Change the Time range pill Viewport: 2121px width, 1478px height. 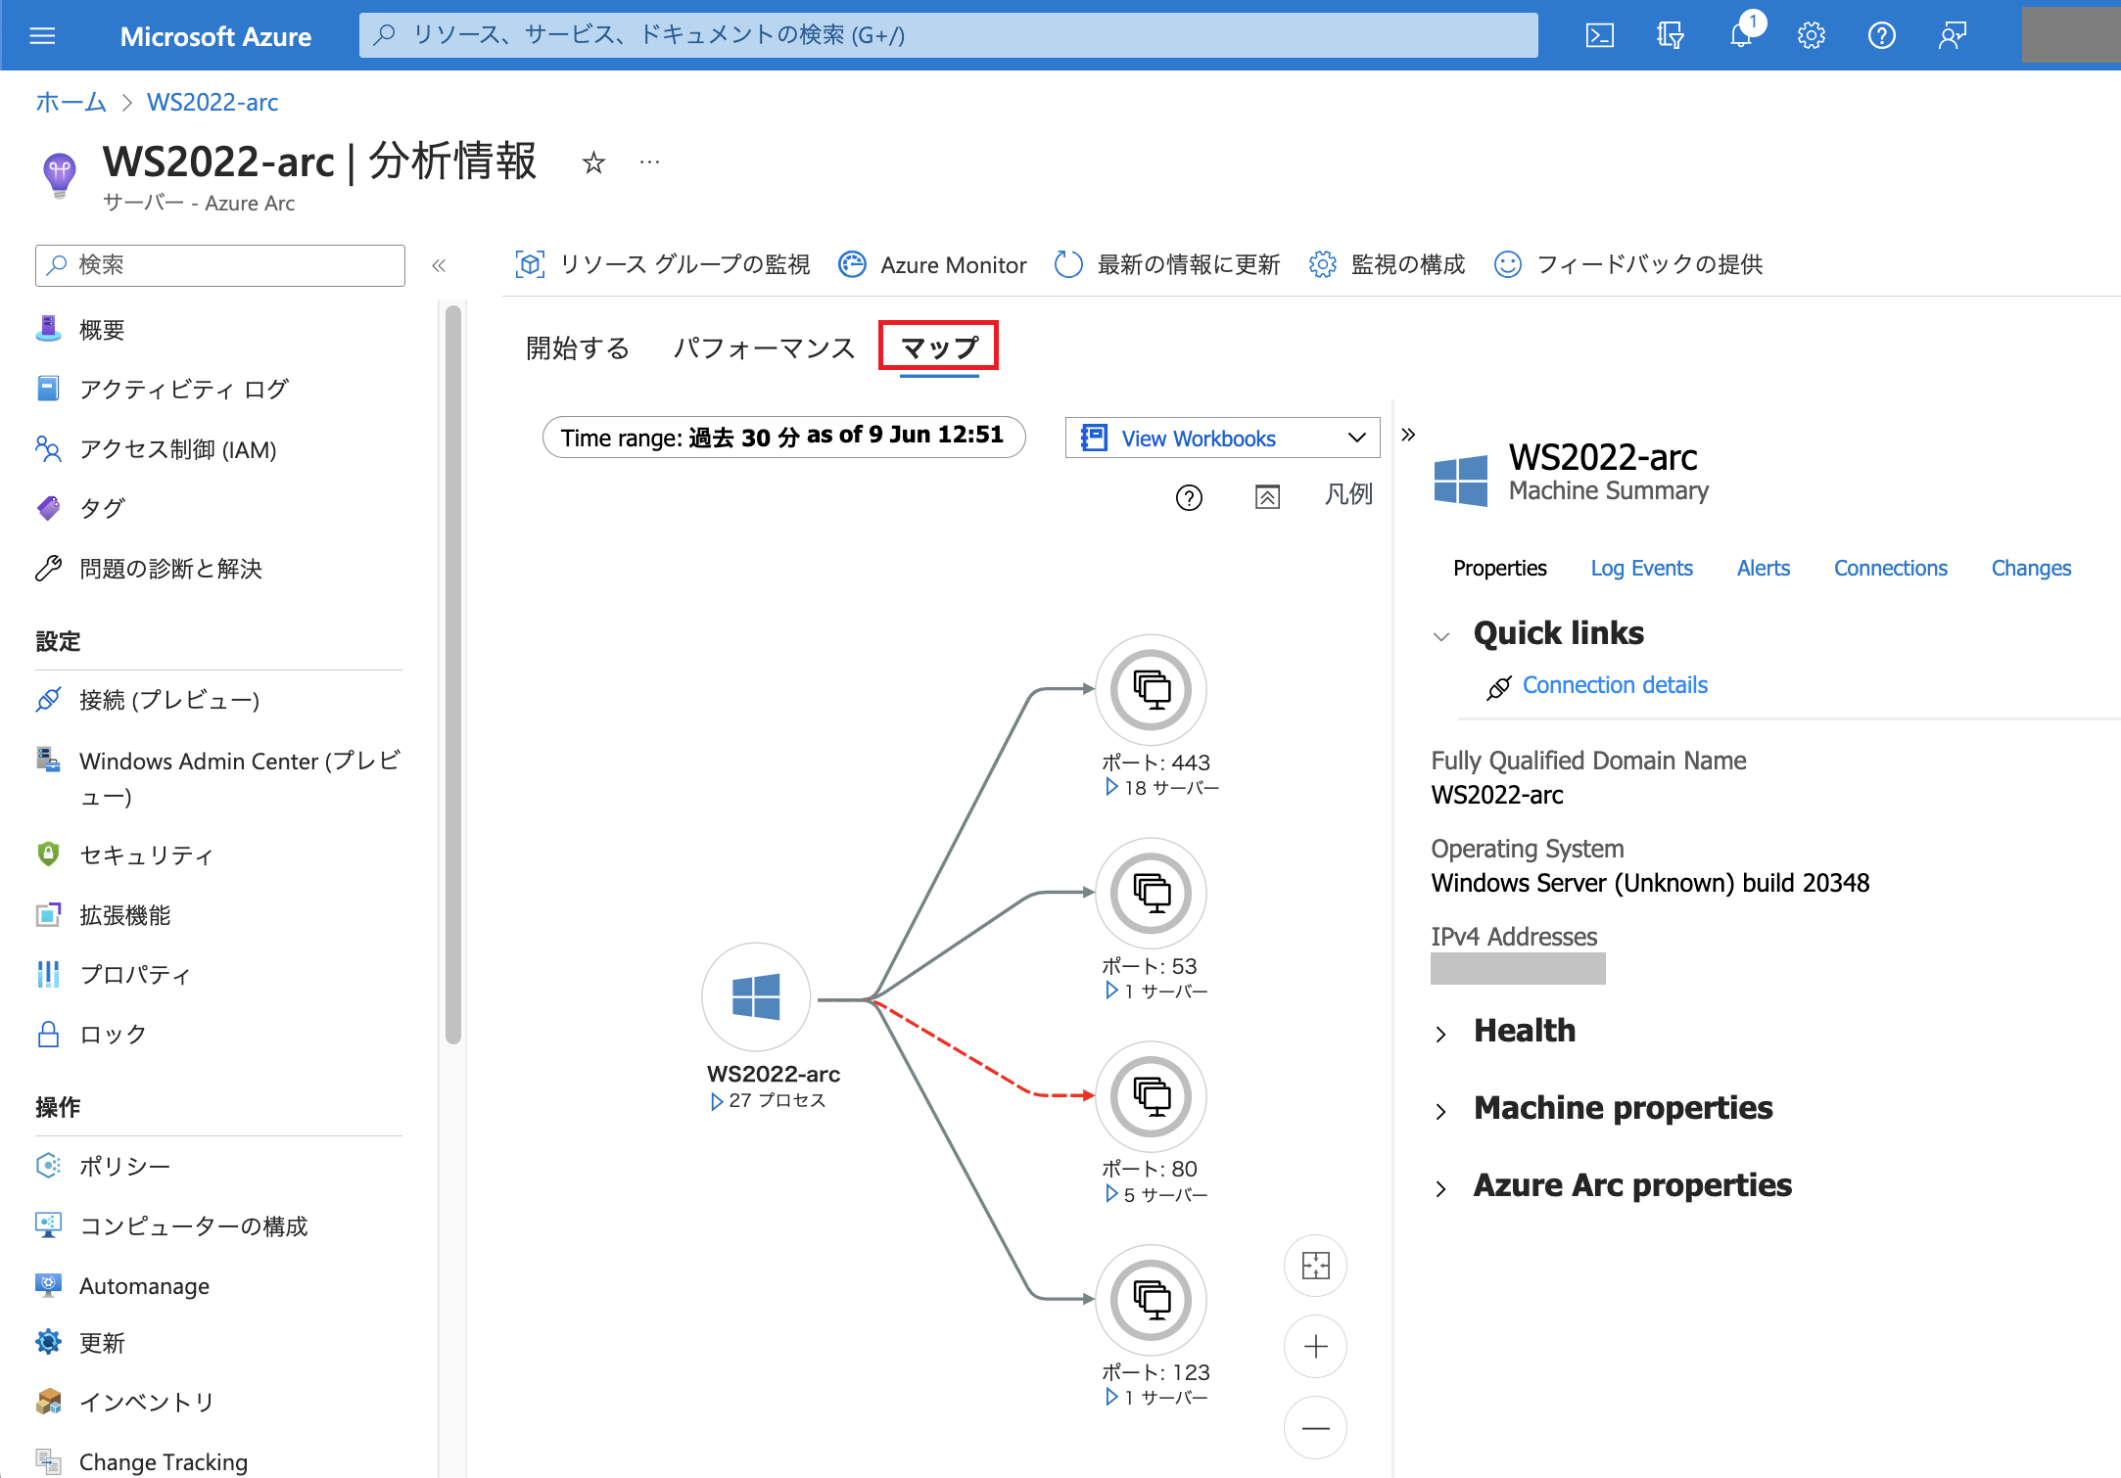click(x=783, y=437)
